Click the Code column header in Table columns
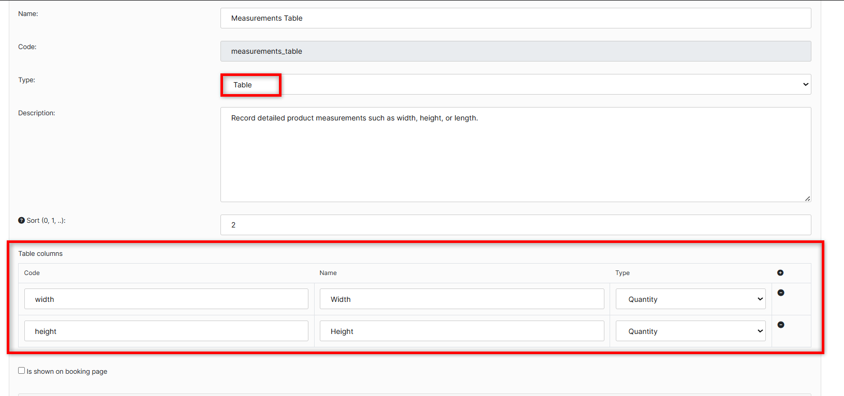The width and height of the screenshot is (844, 396). click(x=32, y=273)
